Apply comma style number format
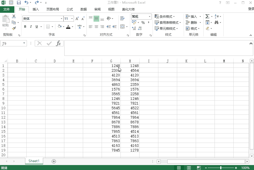The image size is (254, 170). pos(148,22)
